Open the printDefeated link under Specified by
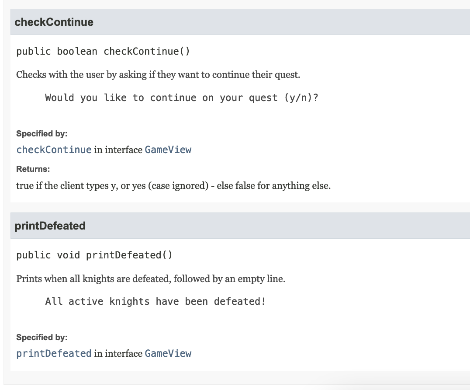 [54, 353]
